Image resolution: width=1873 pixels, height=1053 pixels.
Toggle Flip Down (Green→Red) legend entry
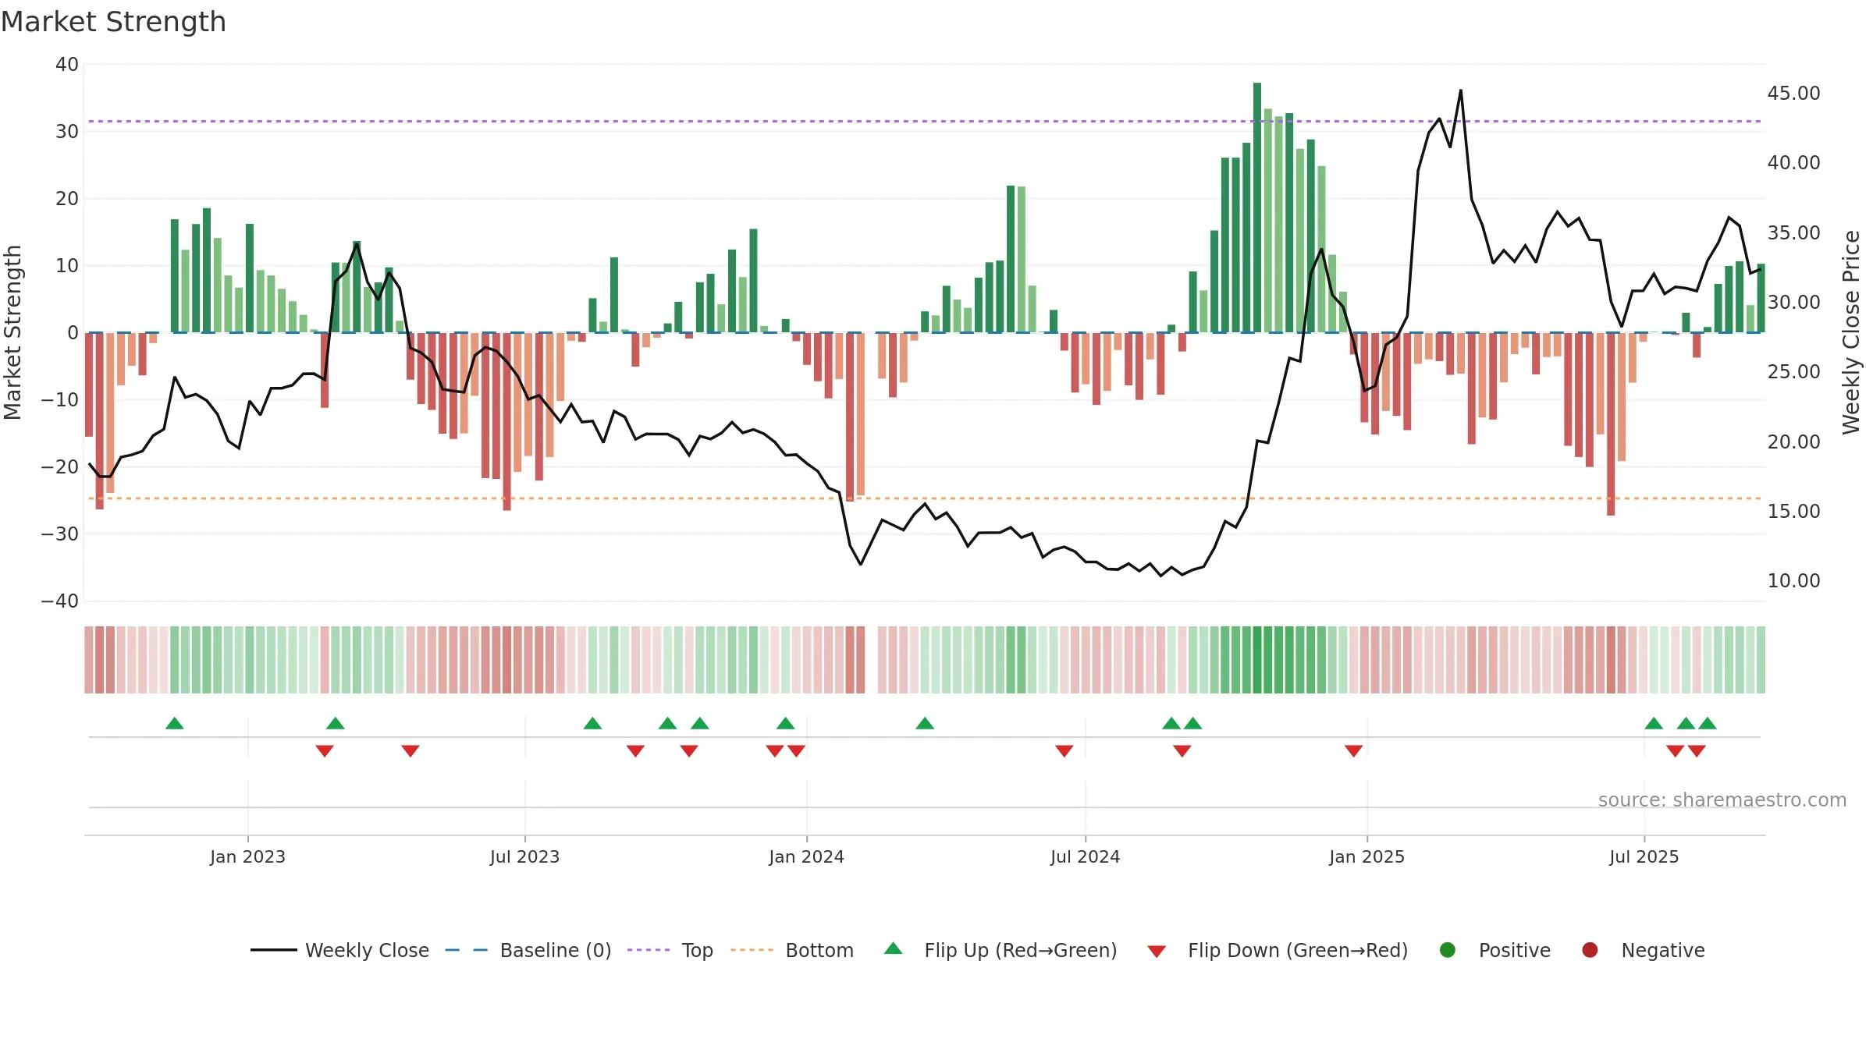pyautogui.click(x=1278, y=950)
